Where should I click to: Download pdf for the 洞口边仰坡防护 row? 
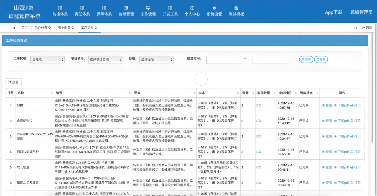(x=341, y=152)
